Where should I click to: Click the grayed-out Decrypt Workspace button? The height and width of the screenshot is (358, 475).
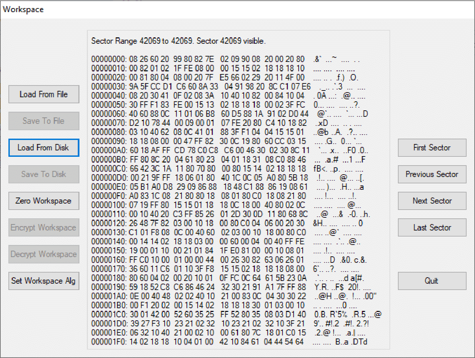coord(43,254)
